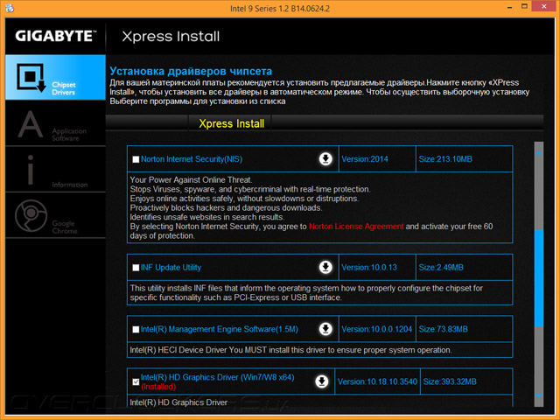This screenshot has width=560, height=420.
Task: Open the Norton License Agreement link
Action: 356,227
